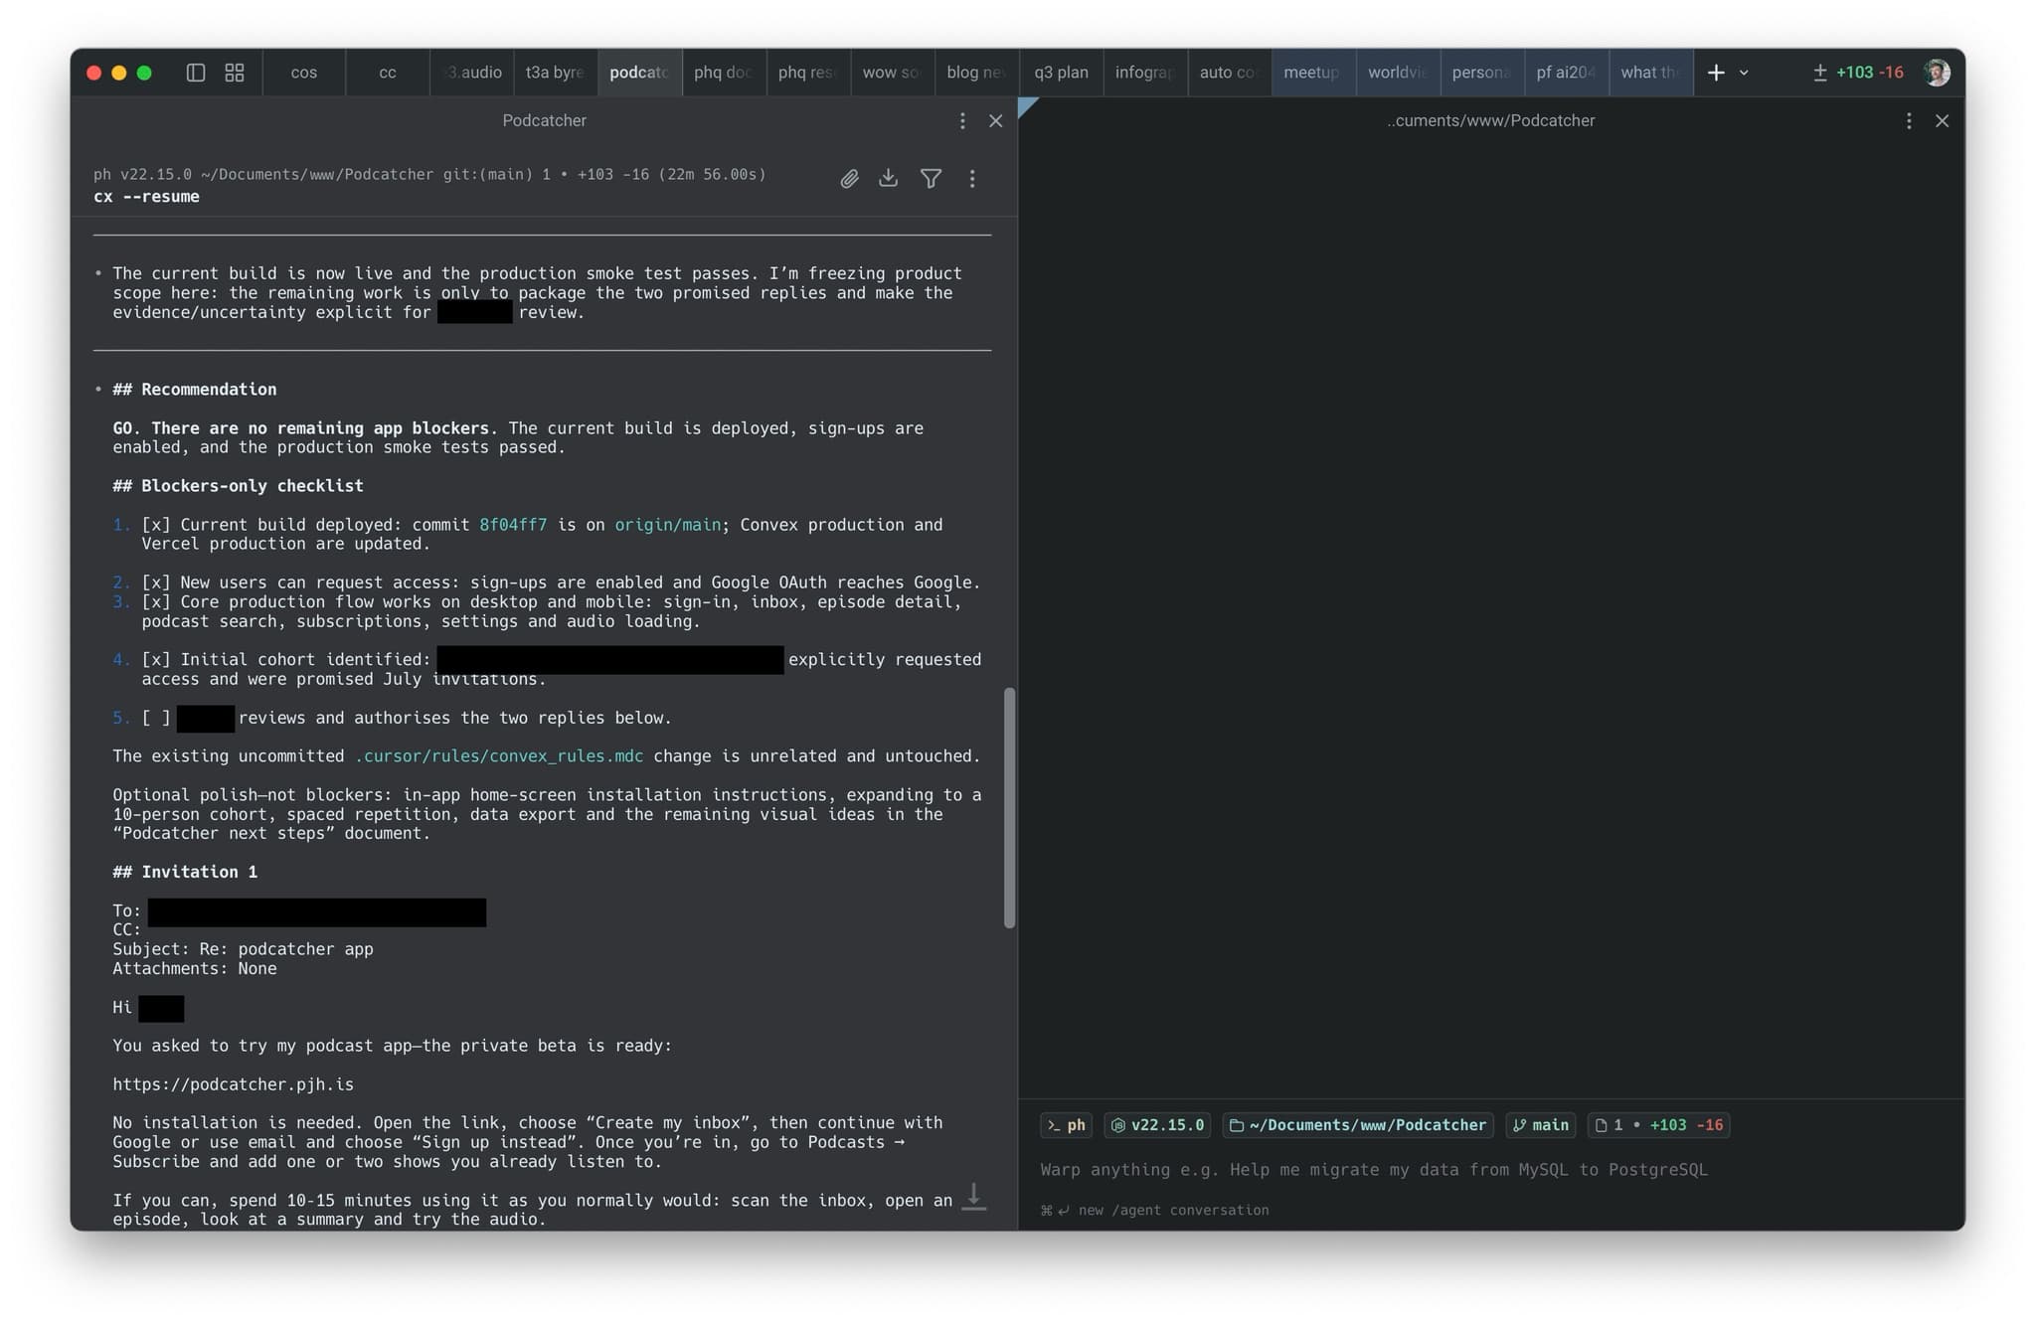Focus the Warp anything input field
2036x1324 pixels.
(1491, 1170)
